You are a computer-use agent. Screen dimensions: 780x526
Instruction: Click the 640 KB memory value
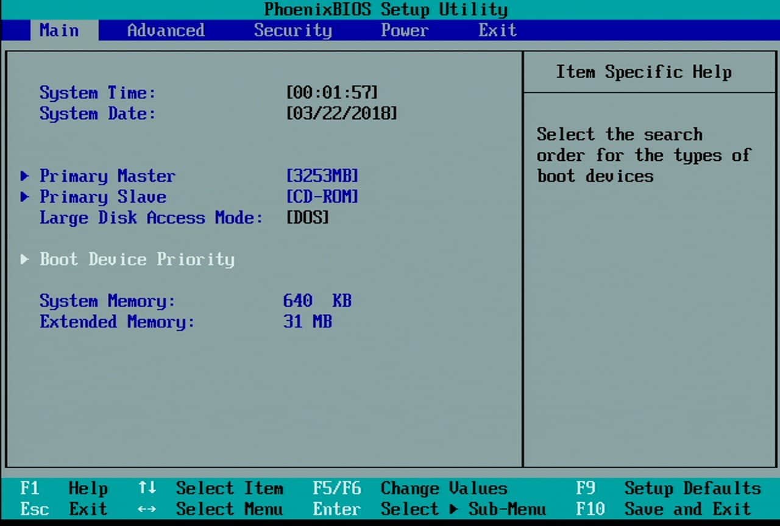pos(317,301)
